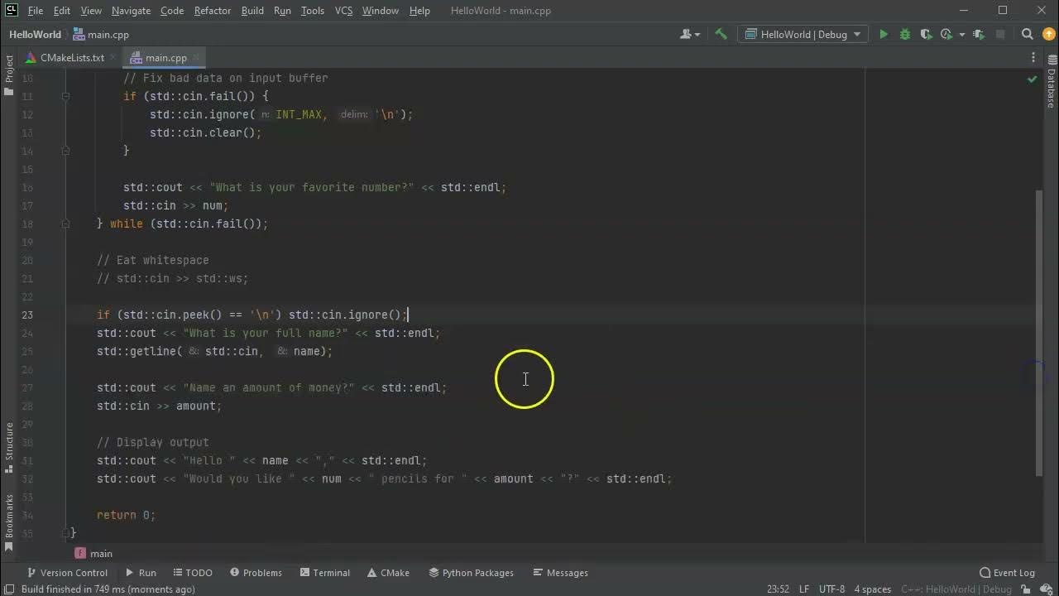Open the Edit menu
The image size is (1059, 596).
click(62, 11)
